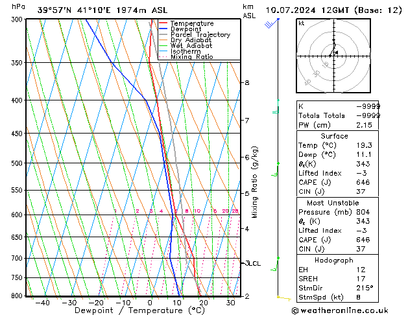Click the LCL marker on the right axis
Screen dimensions: 408x315
(253, 264)
